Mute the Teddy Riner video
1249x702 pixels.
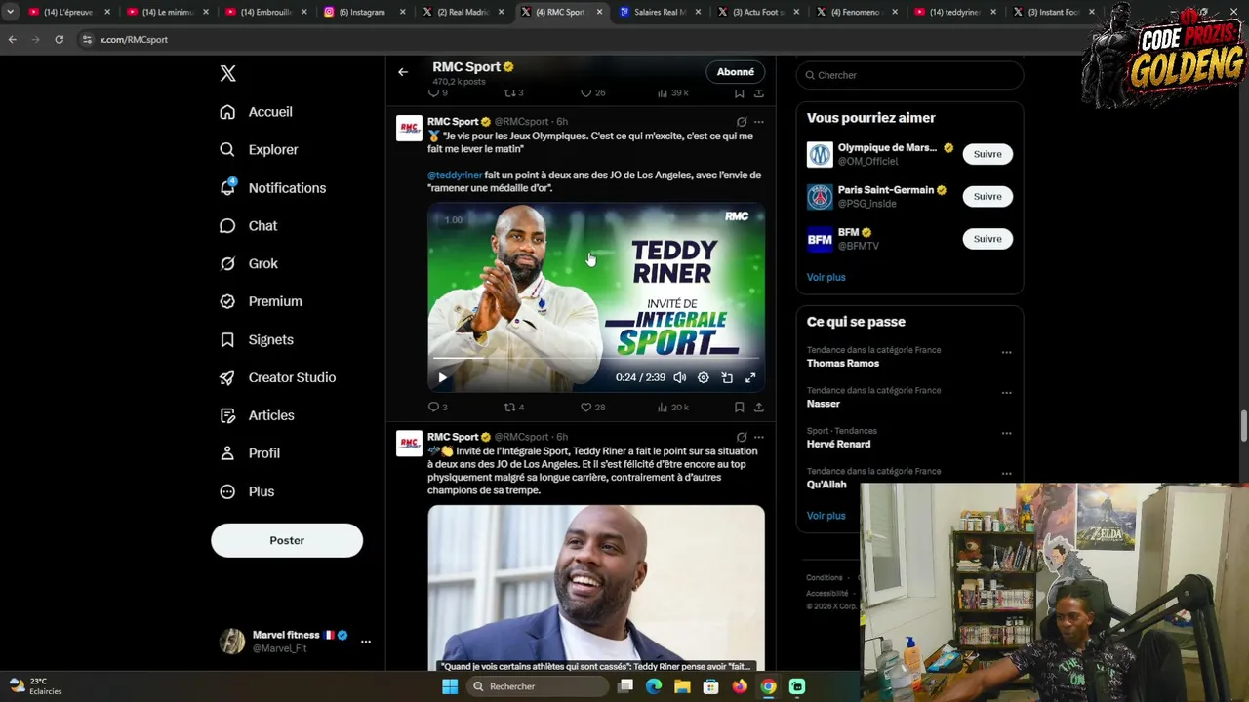[x=679, y=378]
